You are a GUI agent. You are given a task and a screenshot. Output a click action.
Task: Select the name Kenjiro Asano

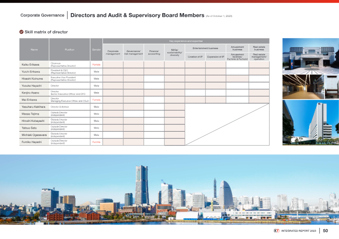30,93
